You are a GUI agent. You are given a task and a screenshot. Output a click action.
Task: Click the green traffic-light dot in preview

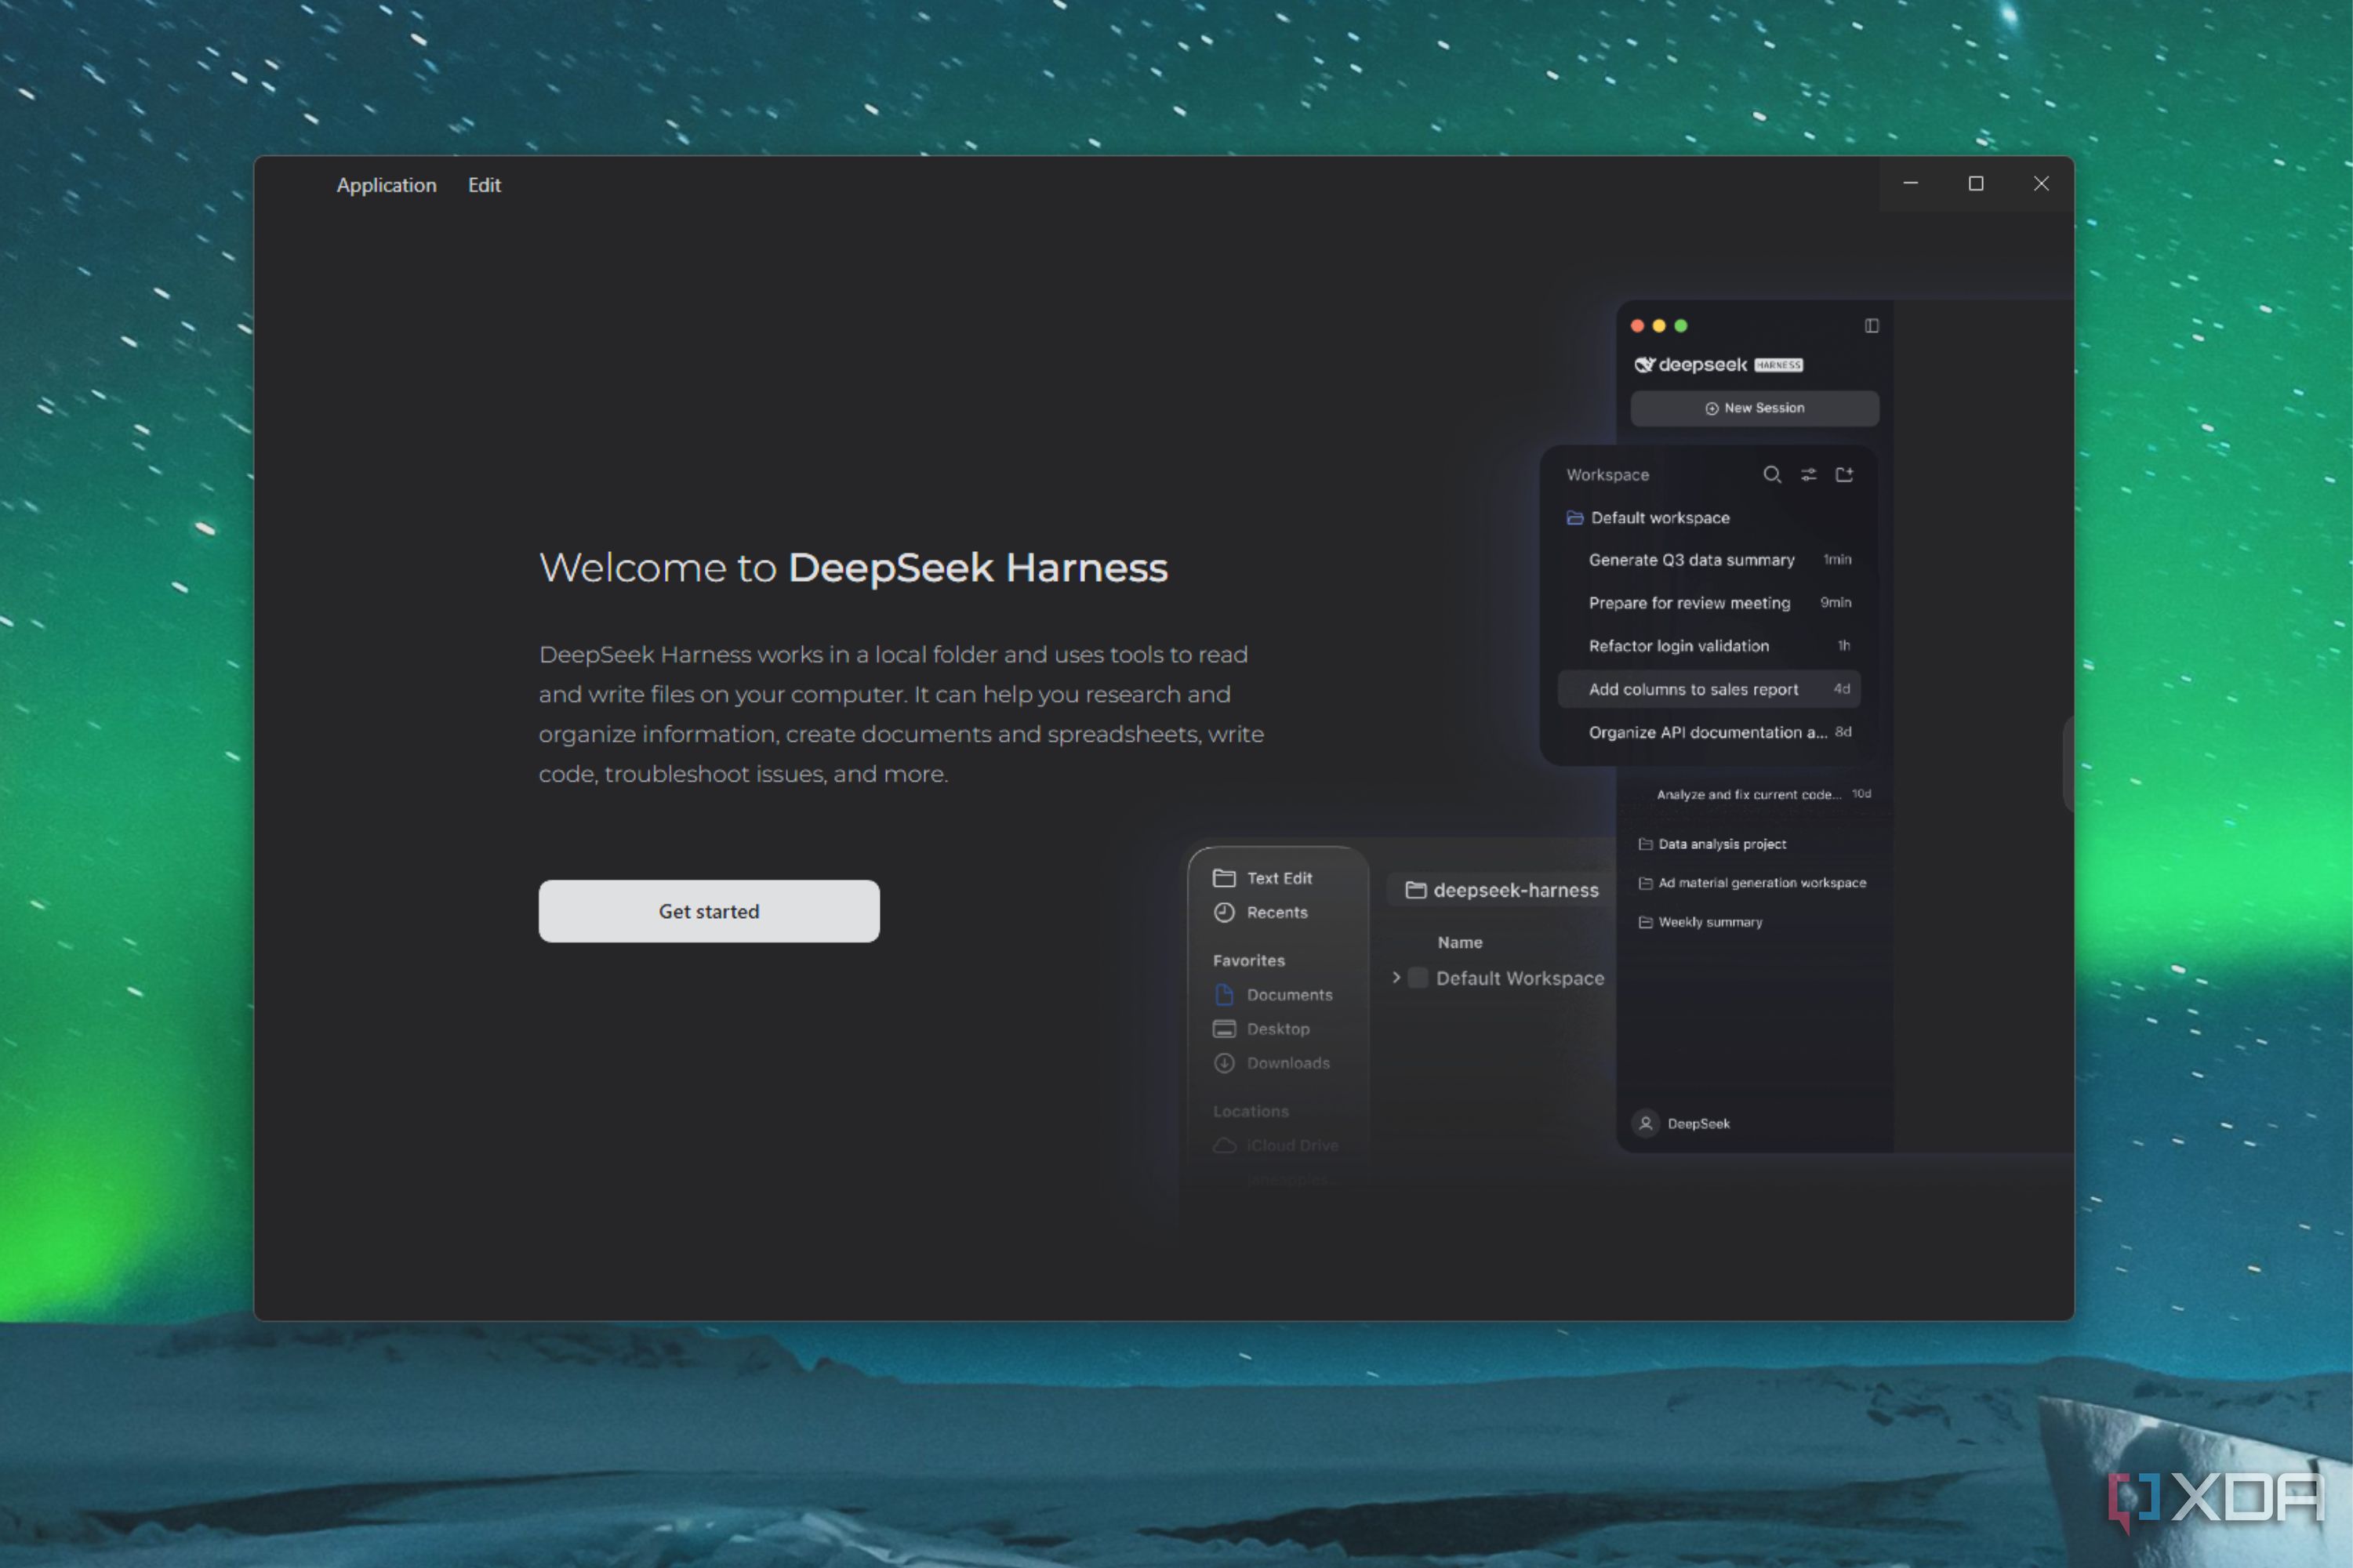1681,326
